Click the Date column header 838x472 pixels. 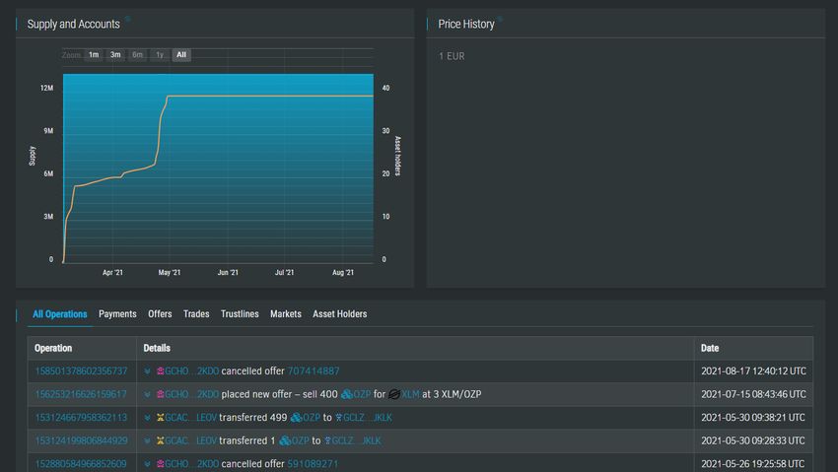click(710, 348)
